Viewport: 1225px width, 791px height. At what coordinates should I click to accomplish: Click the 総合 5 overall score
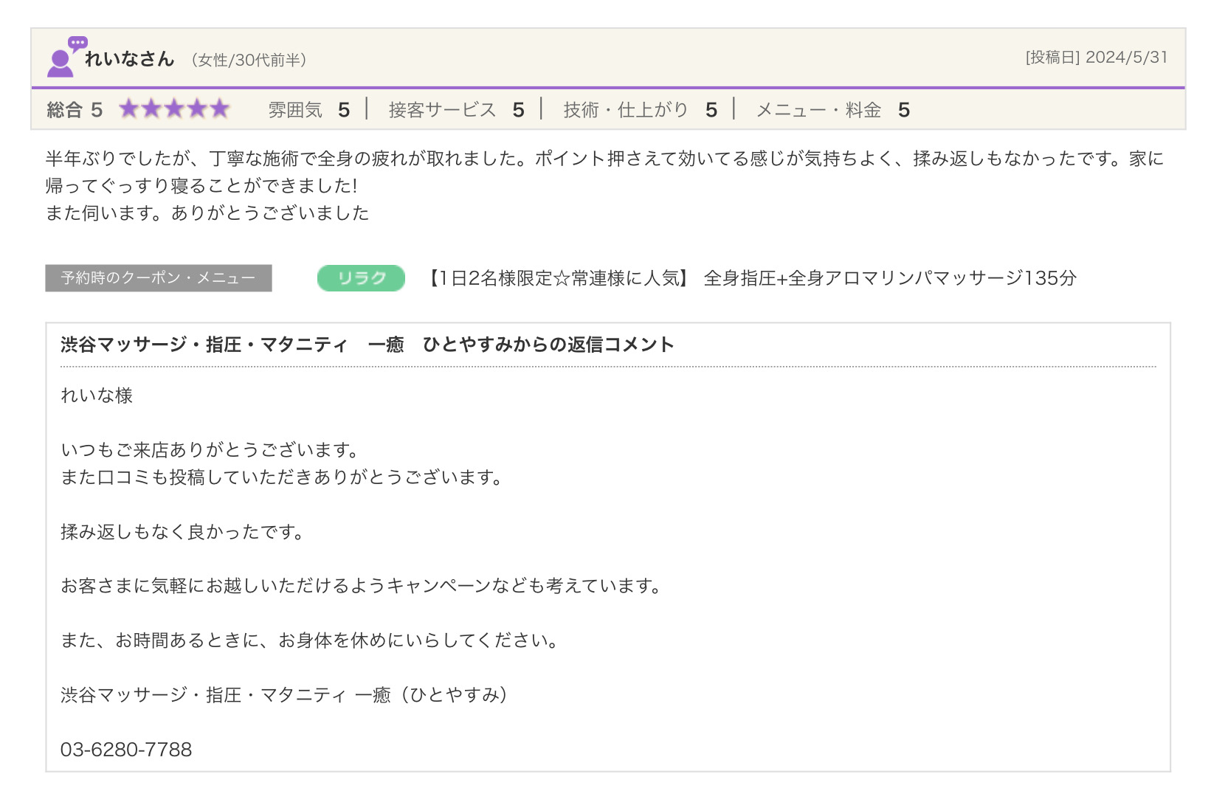click(75, 110)
